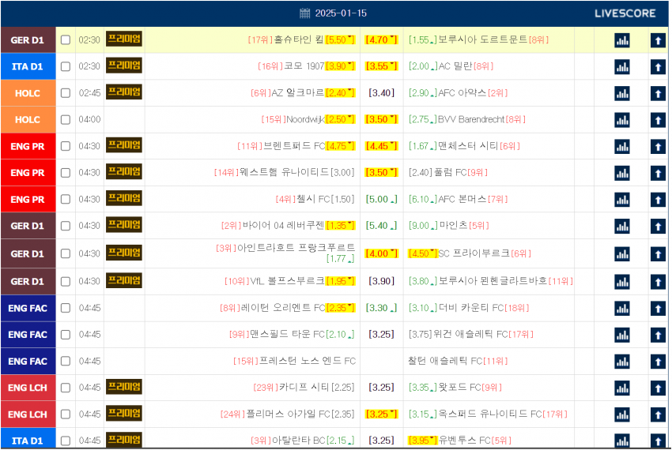Click 프리미엄 badge on 홀슈타인 킬 row
672x450 pixels.
click(124, 39)
